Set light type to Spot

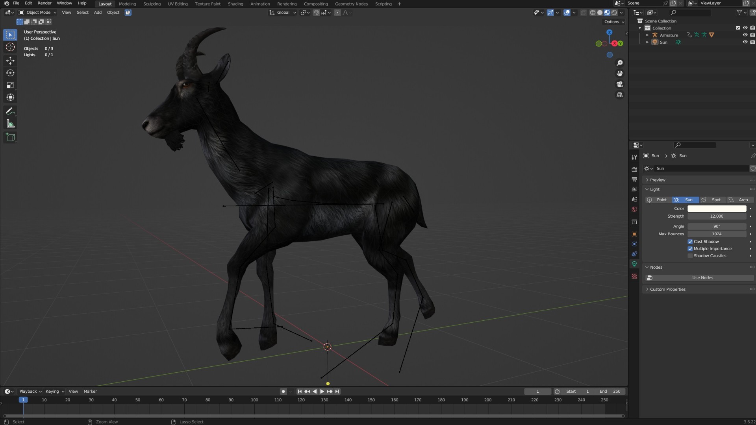pyautogui.click(x=713, y=200)
